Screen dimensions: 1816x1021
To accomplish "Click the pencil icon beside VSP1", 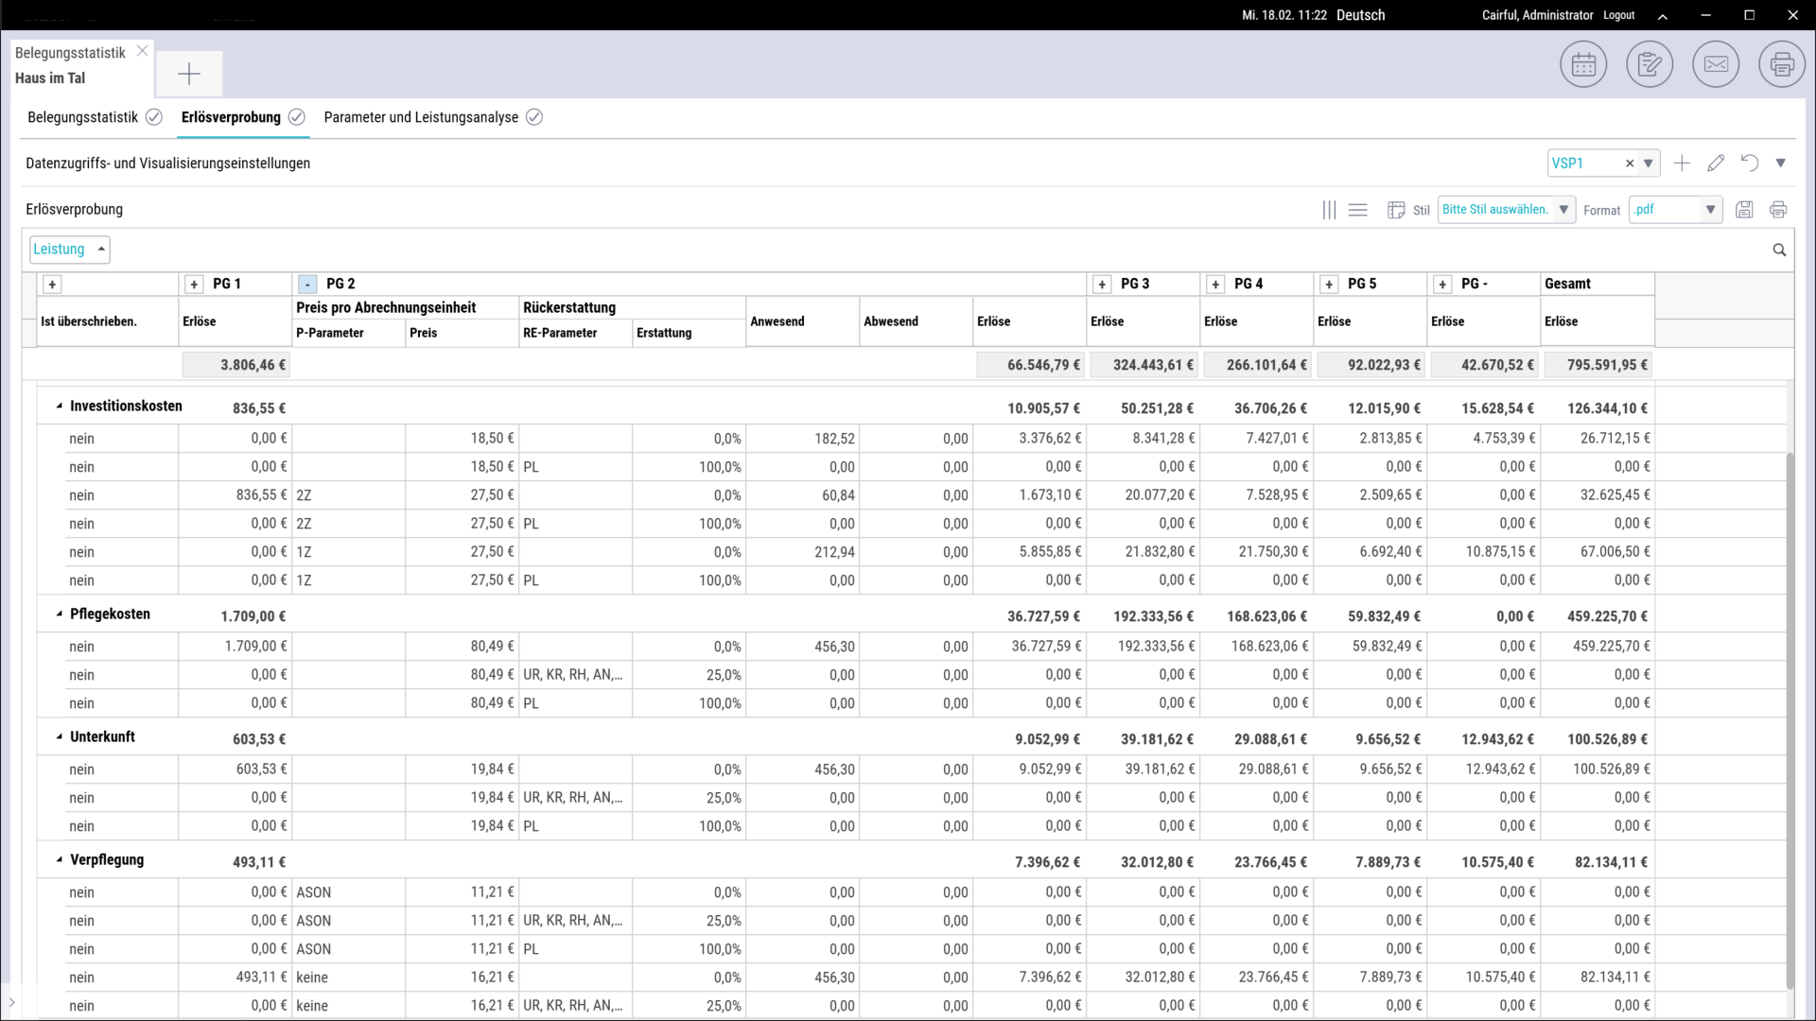I will tap(1716, 164).
